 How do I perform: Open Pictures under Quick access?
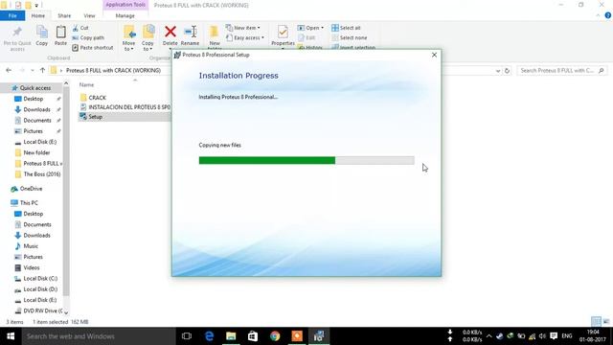[33, 131]
